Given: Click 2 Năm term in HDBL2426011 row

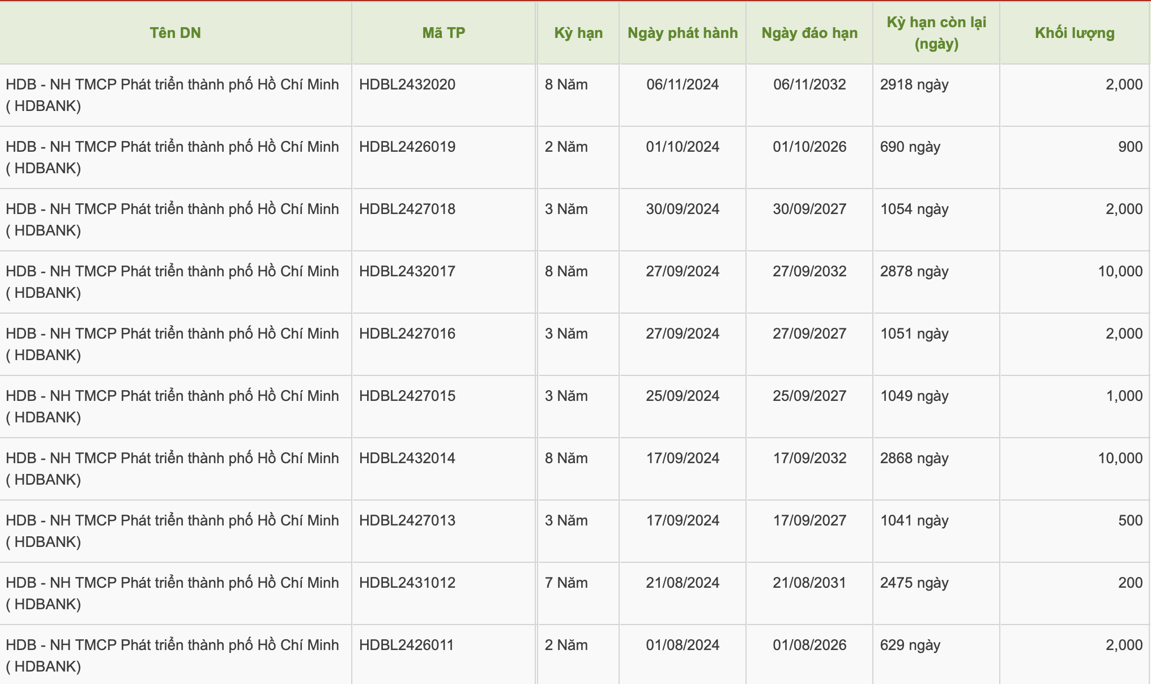Looking at the screenshot, I should (x=566, y=645).
